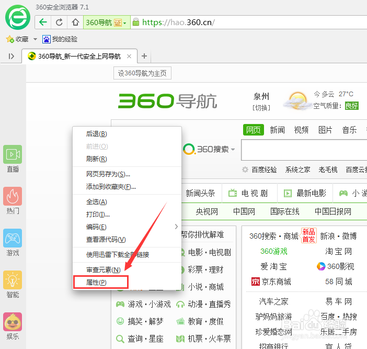Close the 360导航 tab
The image size is (367, 349).
pos(129,56)
